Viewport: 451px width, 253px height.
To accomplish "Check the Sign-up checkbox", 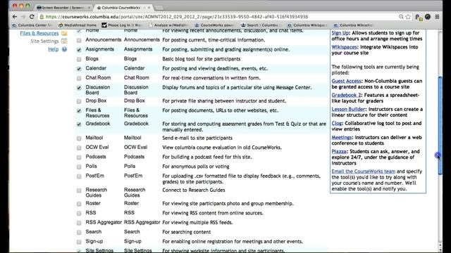I will pyautogui.click(x=79, y=242).
